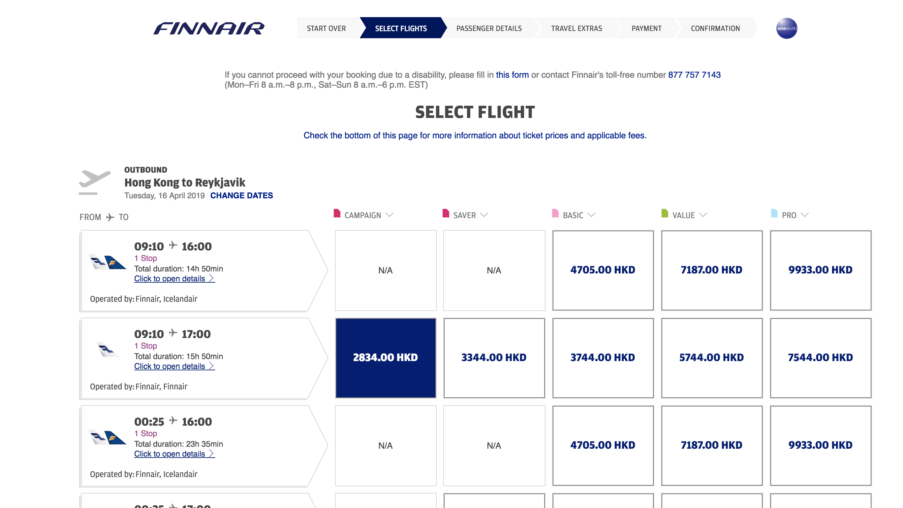This screenshot has width=903, height=508.
Task: Pick the 4705.00 HKD Basic fare on first flight
Action: 603,270
